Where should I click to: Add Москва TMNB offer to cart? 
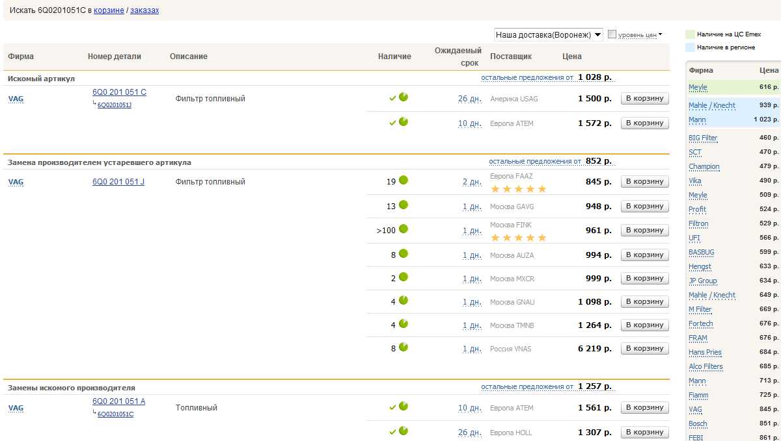click(644, 325)
